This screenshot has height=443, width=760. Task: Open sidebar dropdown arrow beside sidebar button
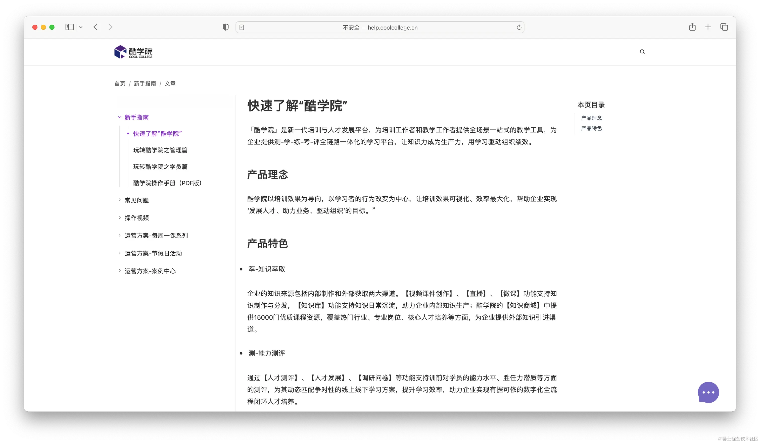[x=81, y=27]
